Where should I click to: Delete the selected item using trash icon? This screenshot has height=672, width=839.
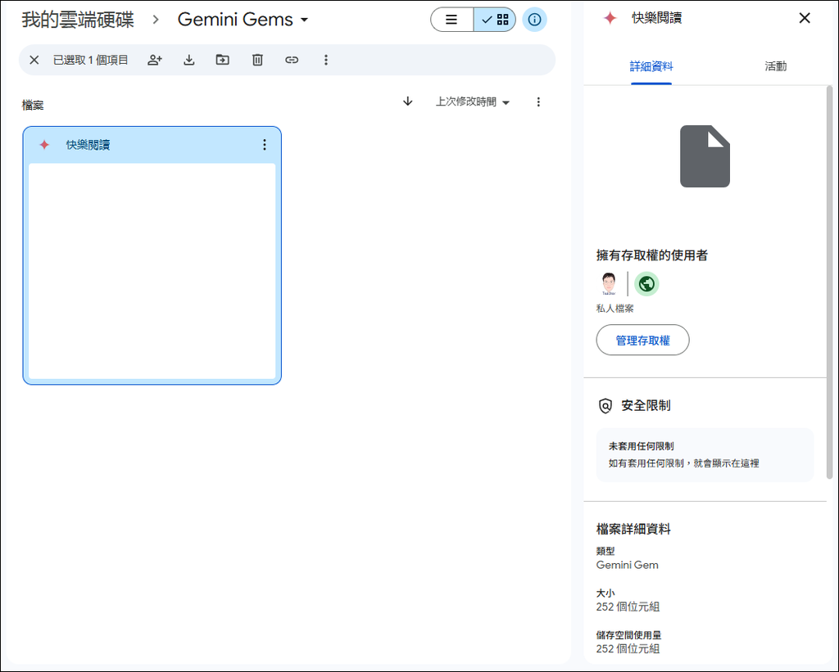(257, 60)
